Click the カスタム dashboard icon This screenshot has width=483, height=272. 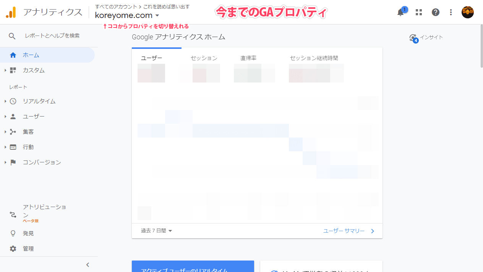pos(13,70)
